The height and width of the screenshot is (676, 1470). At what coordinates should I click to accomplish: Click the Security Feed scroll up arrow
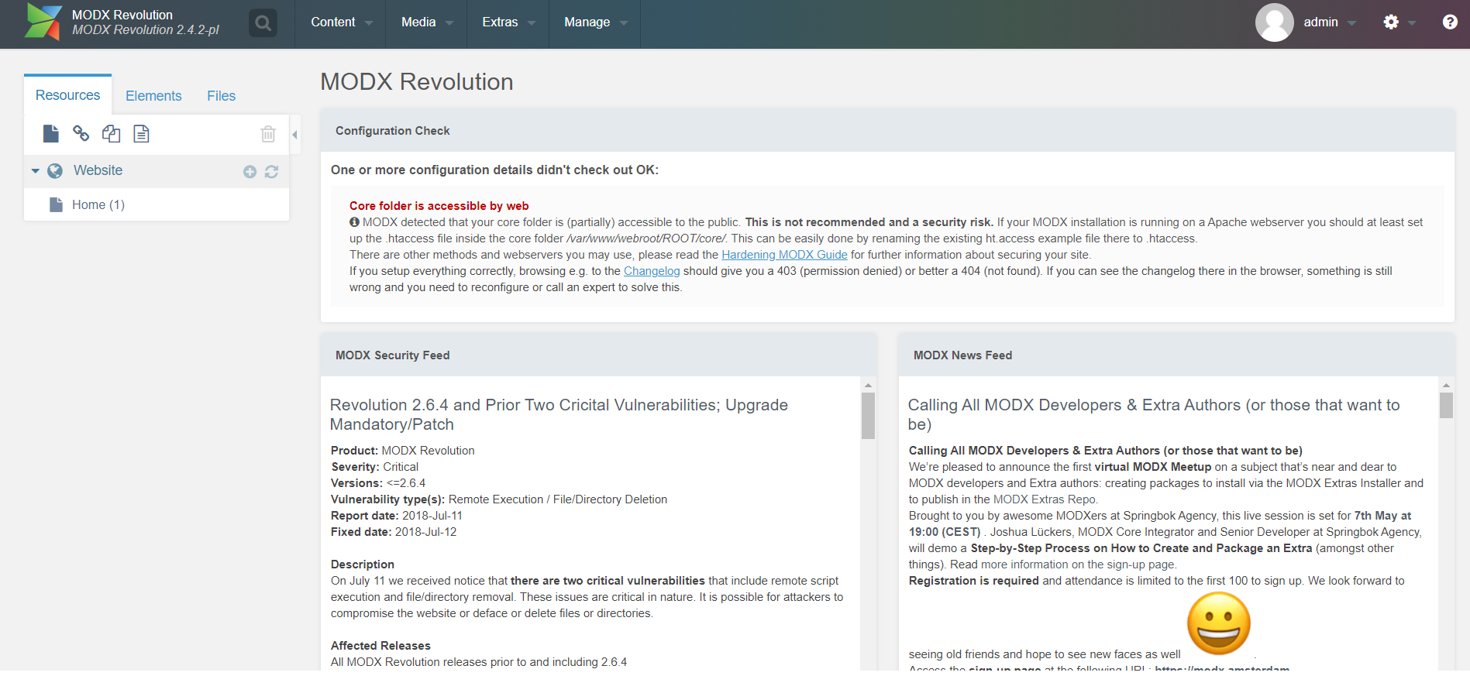(868, 385)
